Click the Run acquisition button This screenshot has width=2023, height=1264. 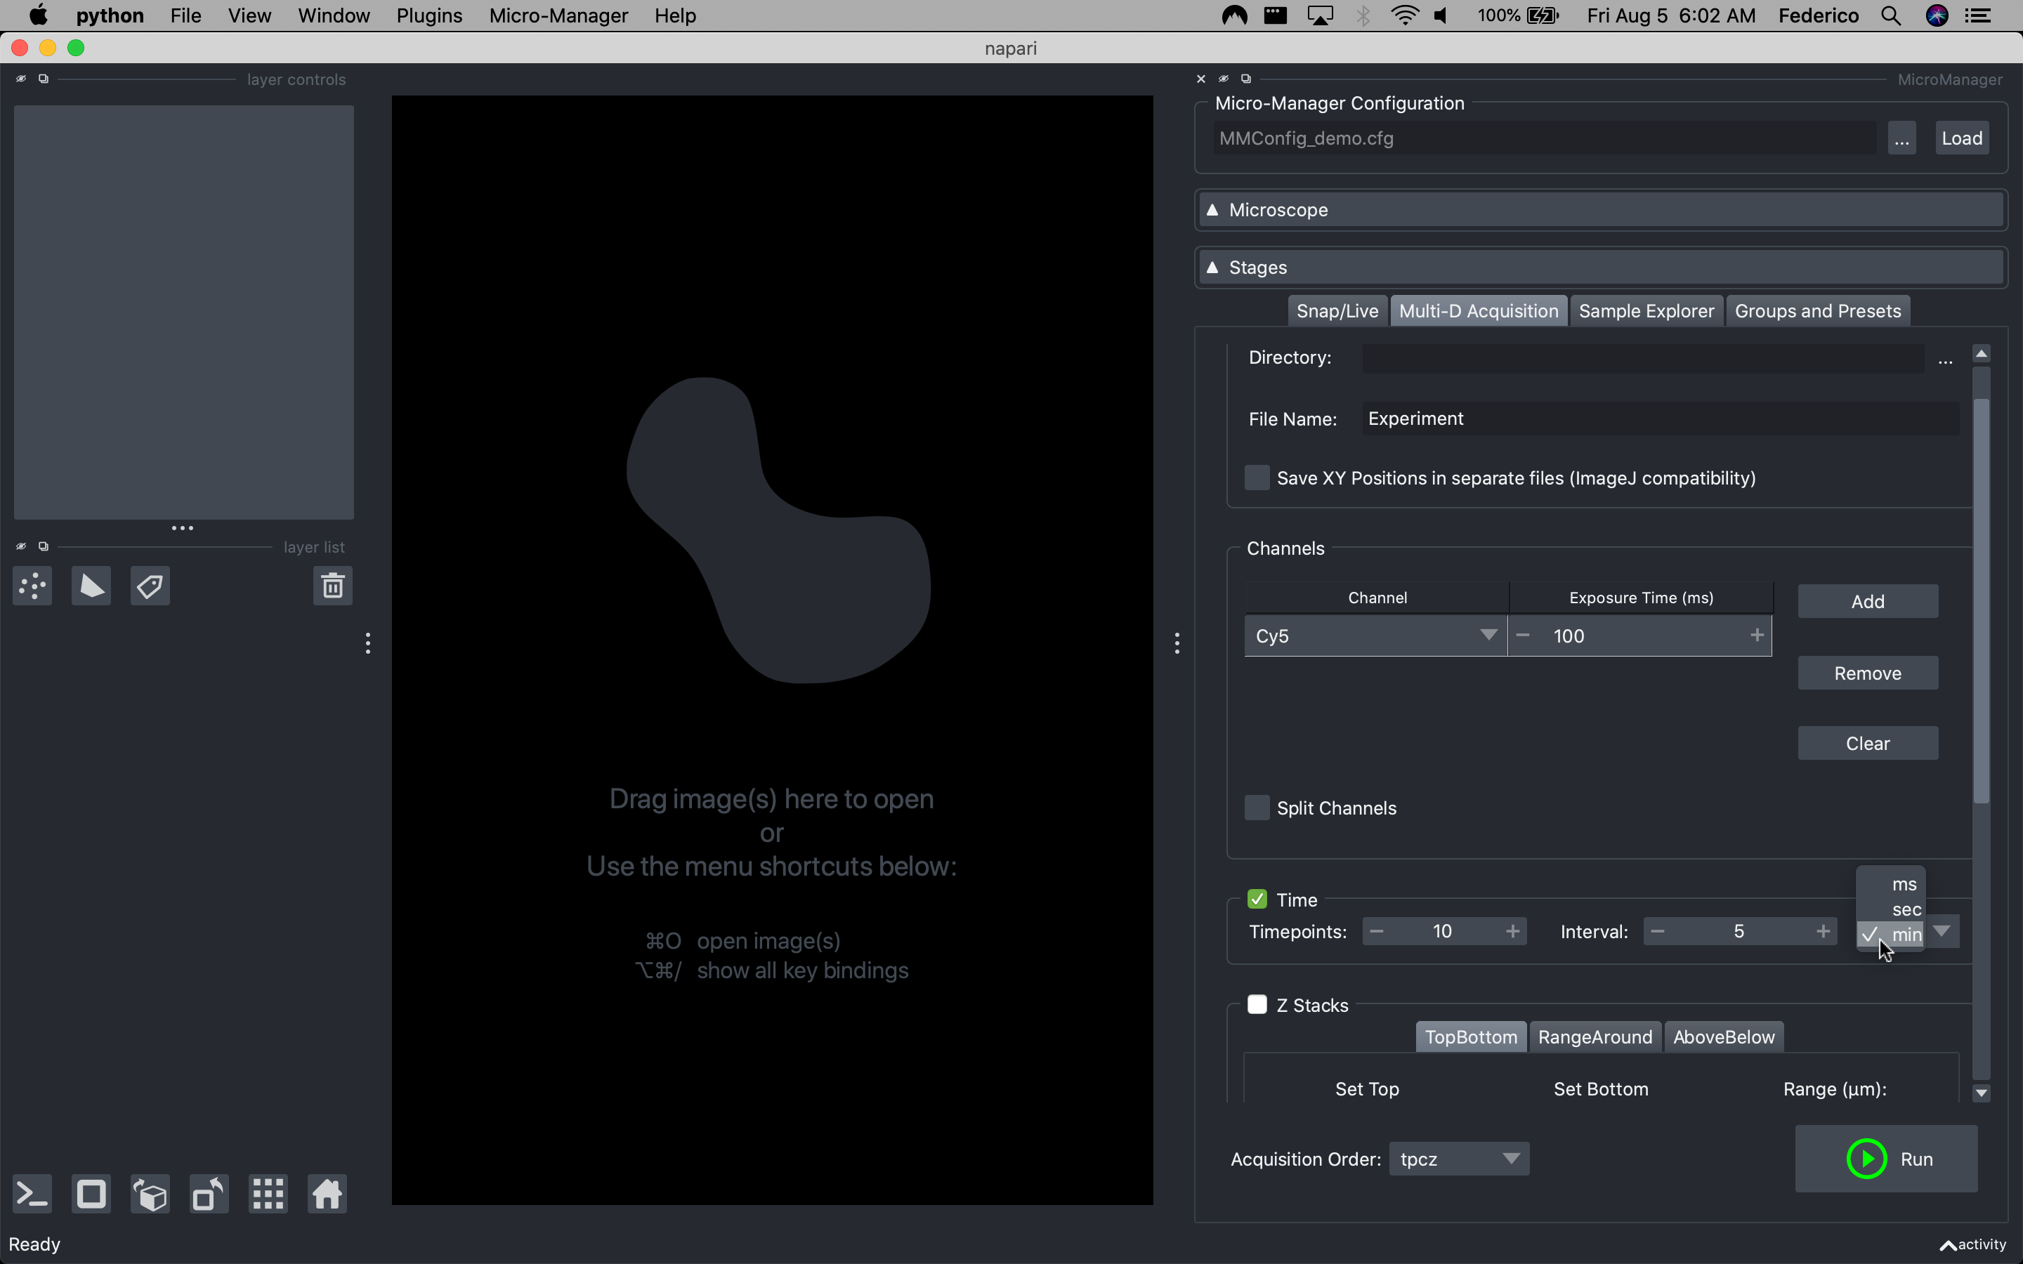1886,1159
